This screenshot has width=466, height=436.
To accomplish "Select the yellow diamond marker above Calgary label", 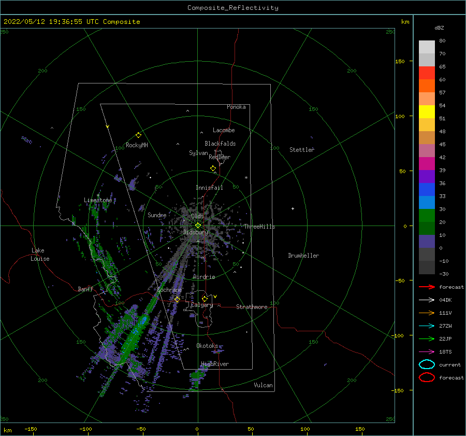I will pos(205,299).
